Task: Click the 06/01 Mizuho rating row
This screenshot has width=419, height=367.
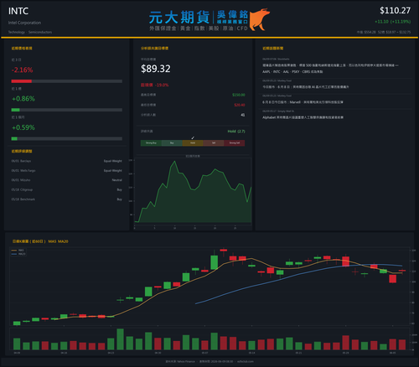Action: (67, 180)
